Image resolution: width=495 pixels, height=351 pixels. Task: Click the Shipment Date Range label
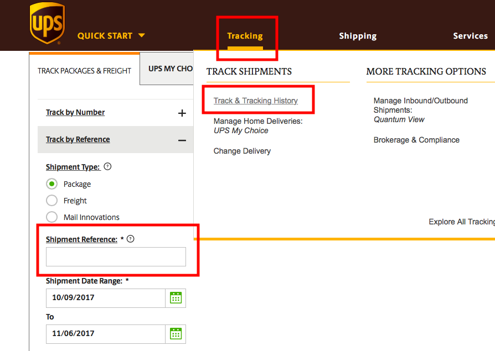pyautogui.click(x=84, y=281)
